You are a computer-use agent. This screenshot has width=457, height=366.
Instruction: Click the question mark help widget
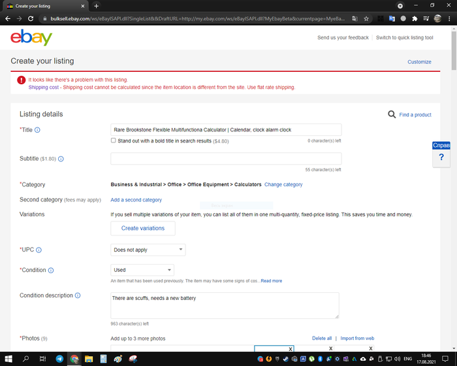tap(441, 158)
